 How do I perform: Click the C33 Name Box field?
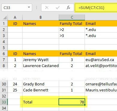pyautogui.click(x=17, y=8)
